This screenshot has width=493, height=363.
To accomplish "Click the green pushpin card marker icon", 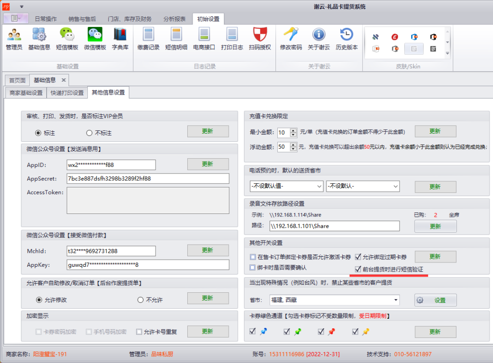I will [298, 331].
